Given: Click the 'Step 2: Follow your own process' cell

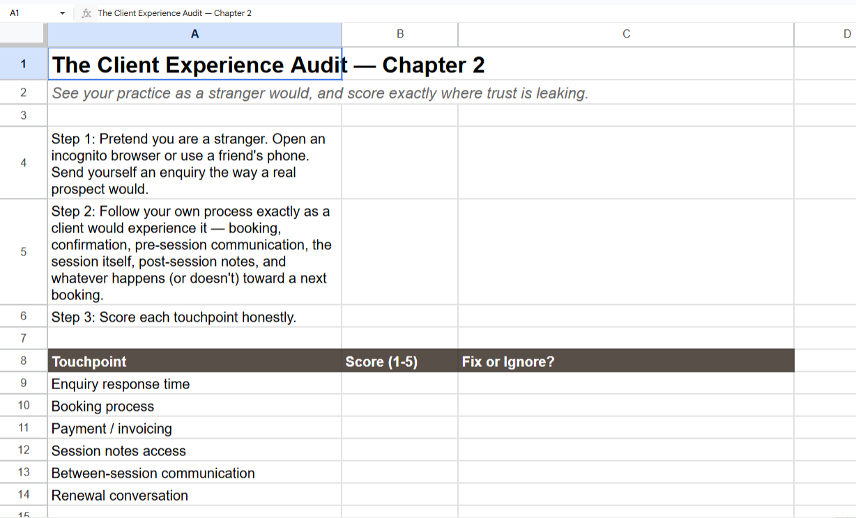Looking at the screenshot, I should [194, 252].
